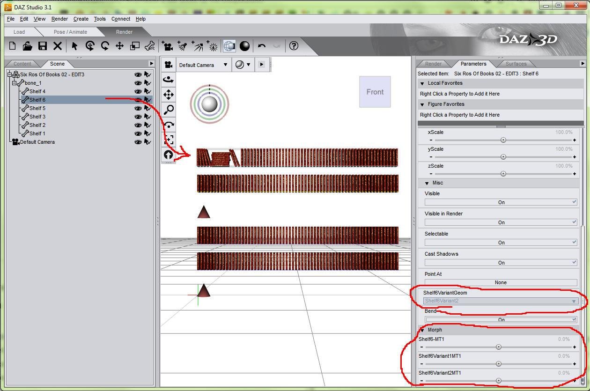Screen dimensions: 590x391
Task: Pick the bone-shaped joint tool in the toolbar
Action: pos(150,46)
